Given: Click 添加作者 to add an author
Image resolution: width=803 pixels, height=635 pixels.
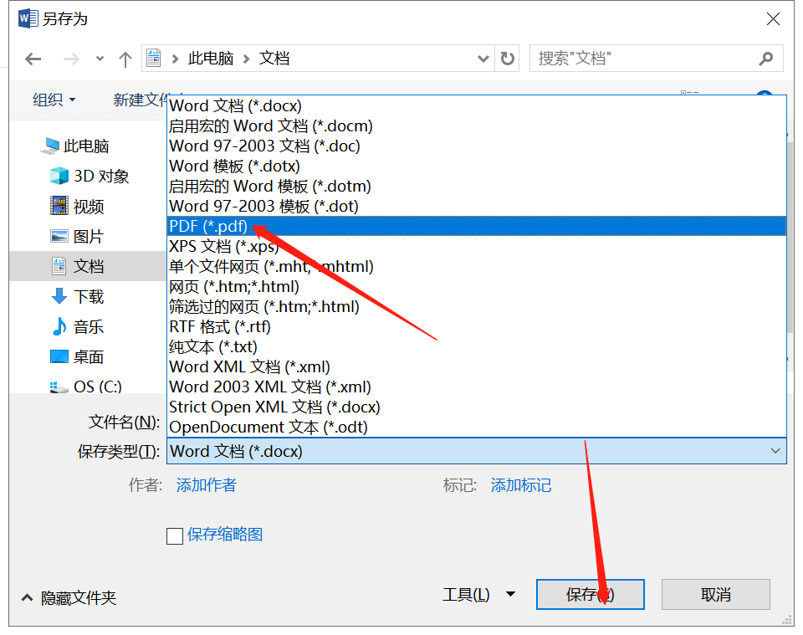Looking at the screenshot, I should point(207,485).
